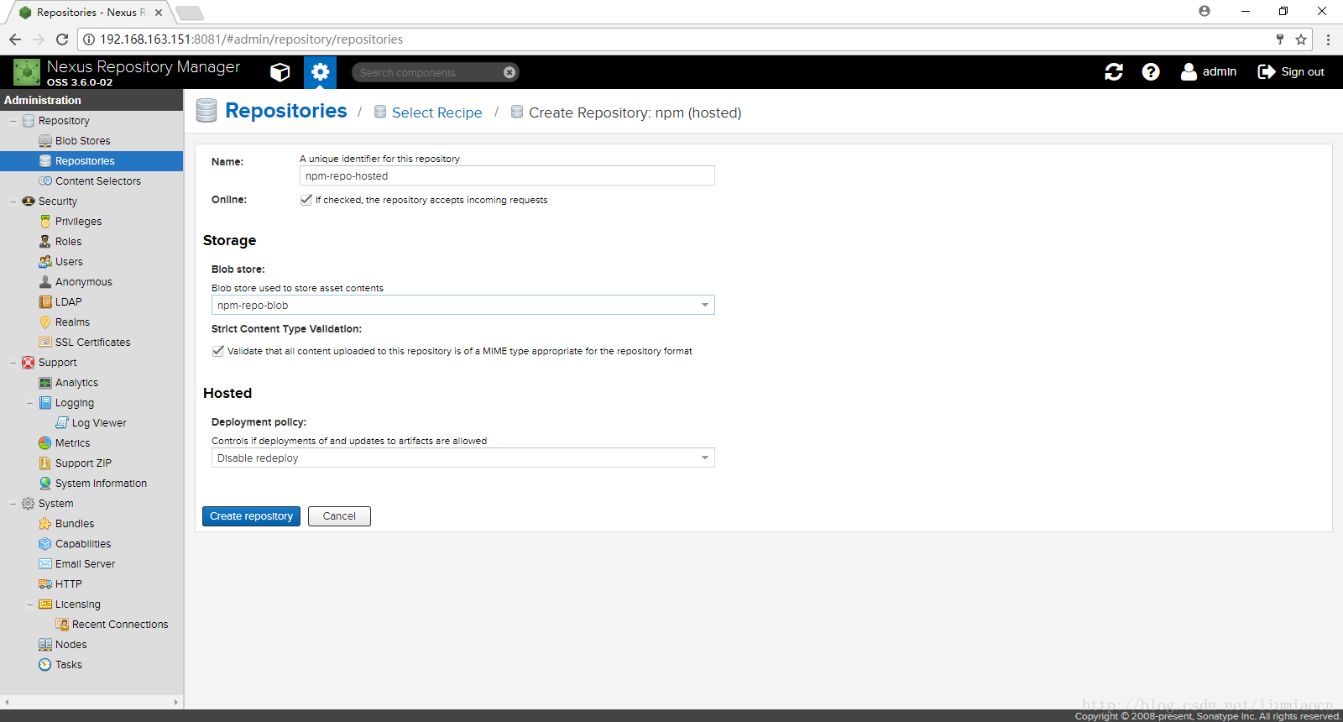This screenshot has width=1343, height=722.
Task: Go to Repositories breadcrumb heading
Action: 286,111
